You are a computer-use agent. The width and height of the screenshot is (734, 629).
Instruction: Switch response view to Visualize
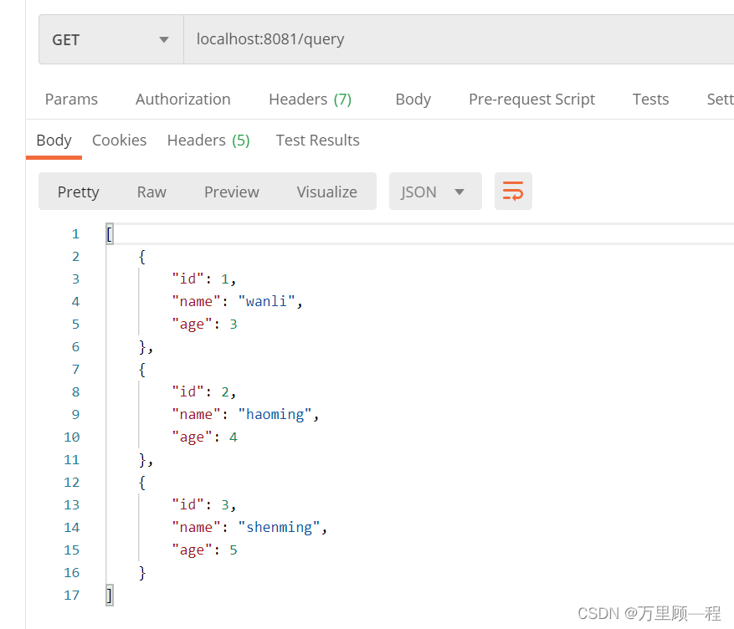[326, 192]
